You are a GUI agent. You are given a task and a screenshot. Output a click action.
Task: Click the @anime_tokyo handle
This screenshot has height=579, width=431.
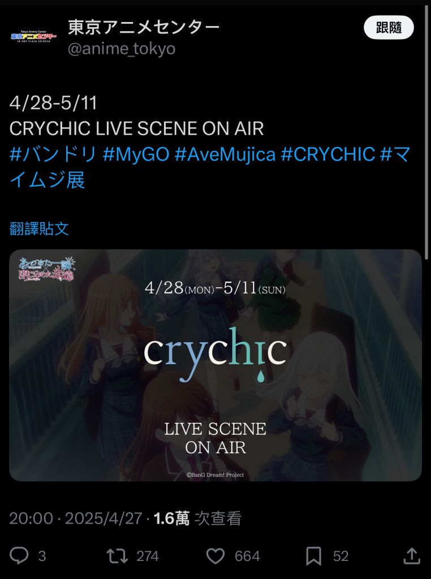(122, 49)
